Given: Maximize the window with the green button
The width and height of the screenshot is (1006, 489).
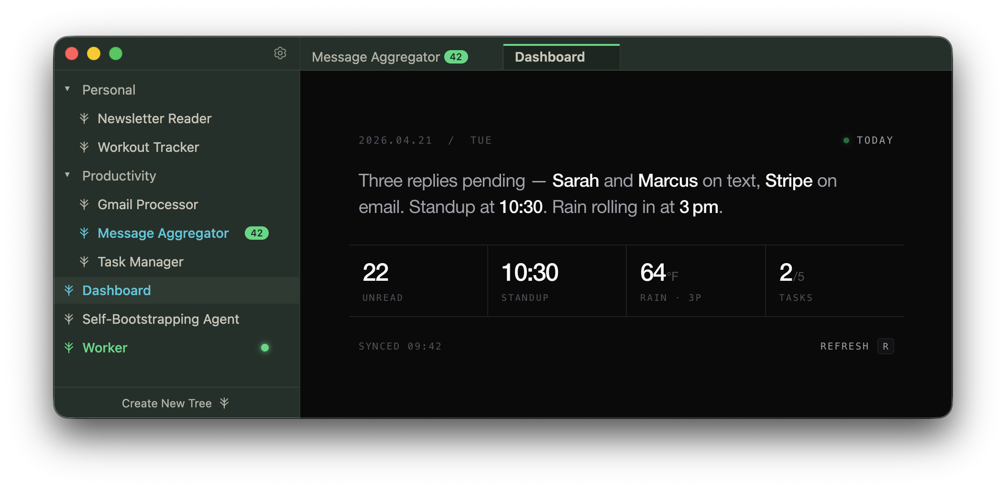Looking at the screenshot, I should tap(116, 53).
